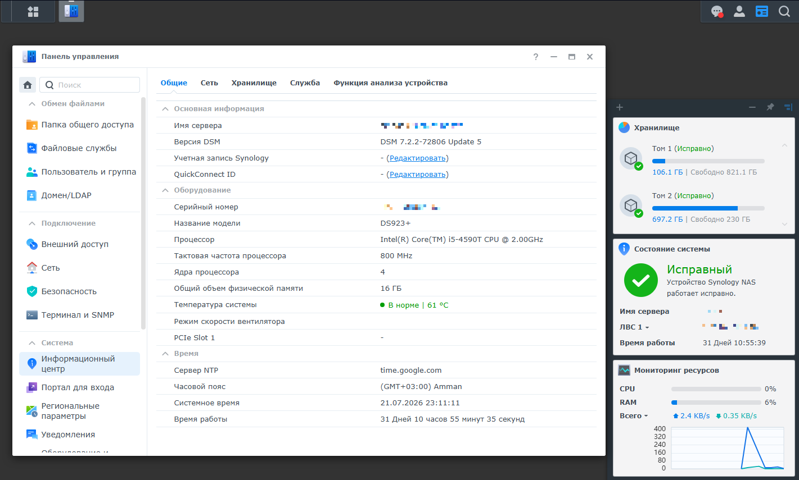Click the Intel(R) Core(TM) i5-4590T processor value
Image resolution: width=799 pixels, height=480 pixels.
click(x=462, y=240)
